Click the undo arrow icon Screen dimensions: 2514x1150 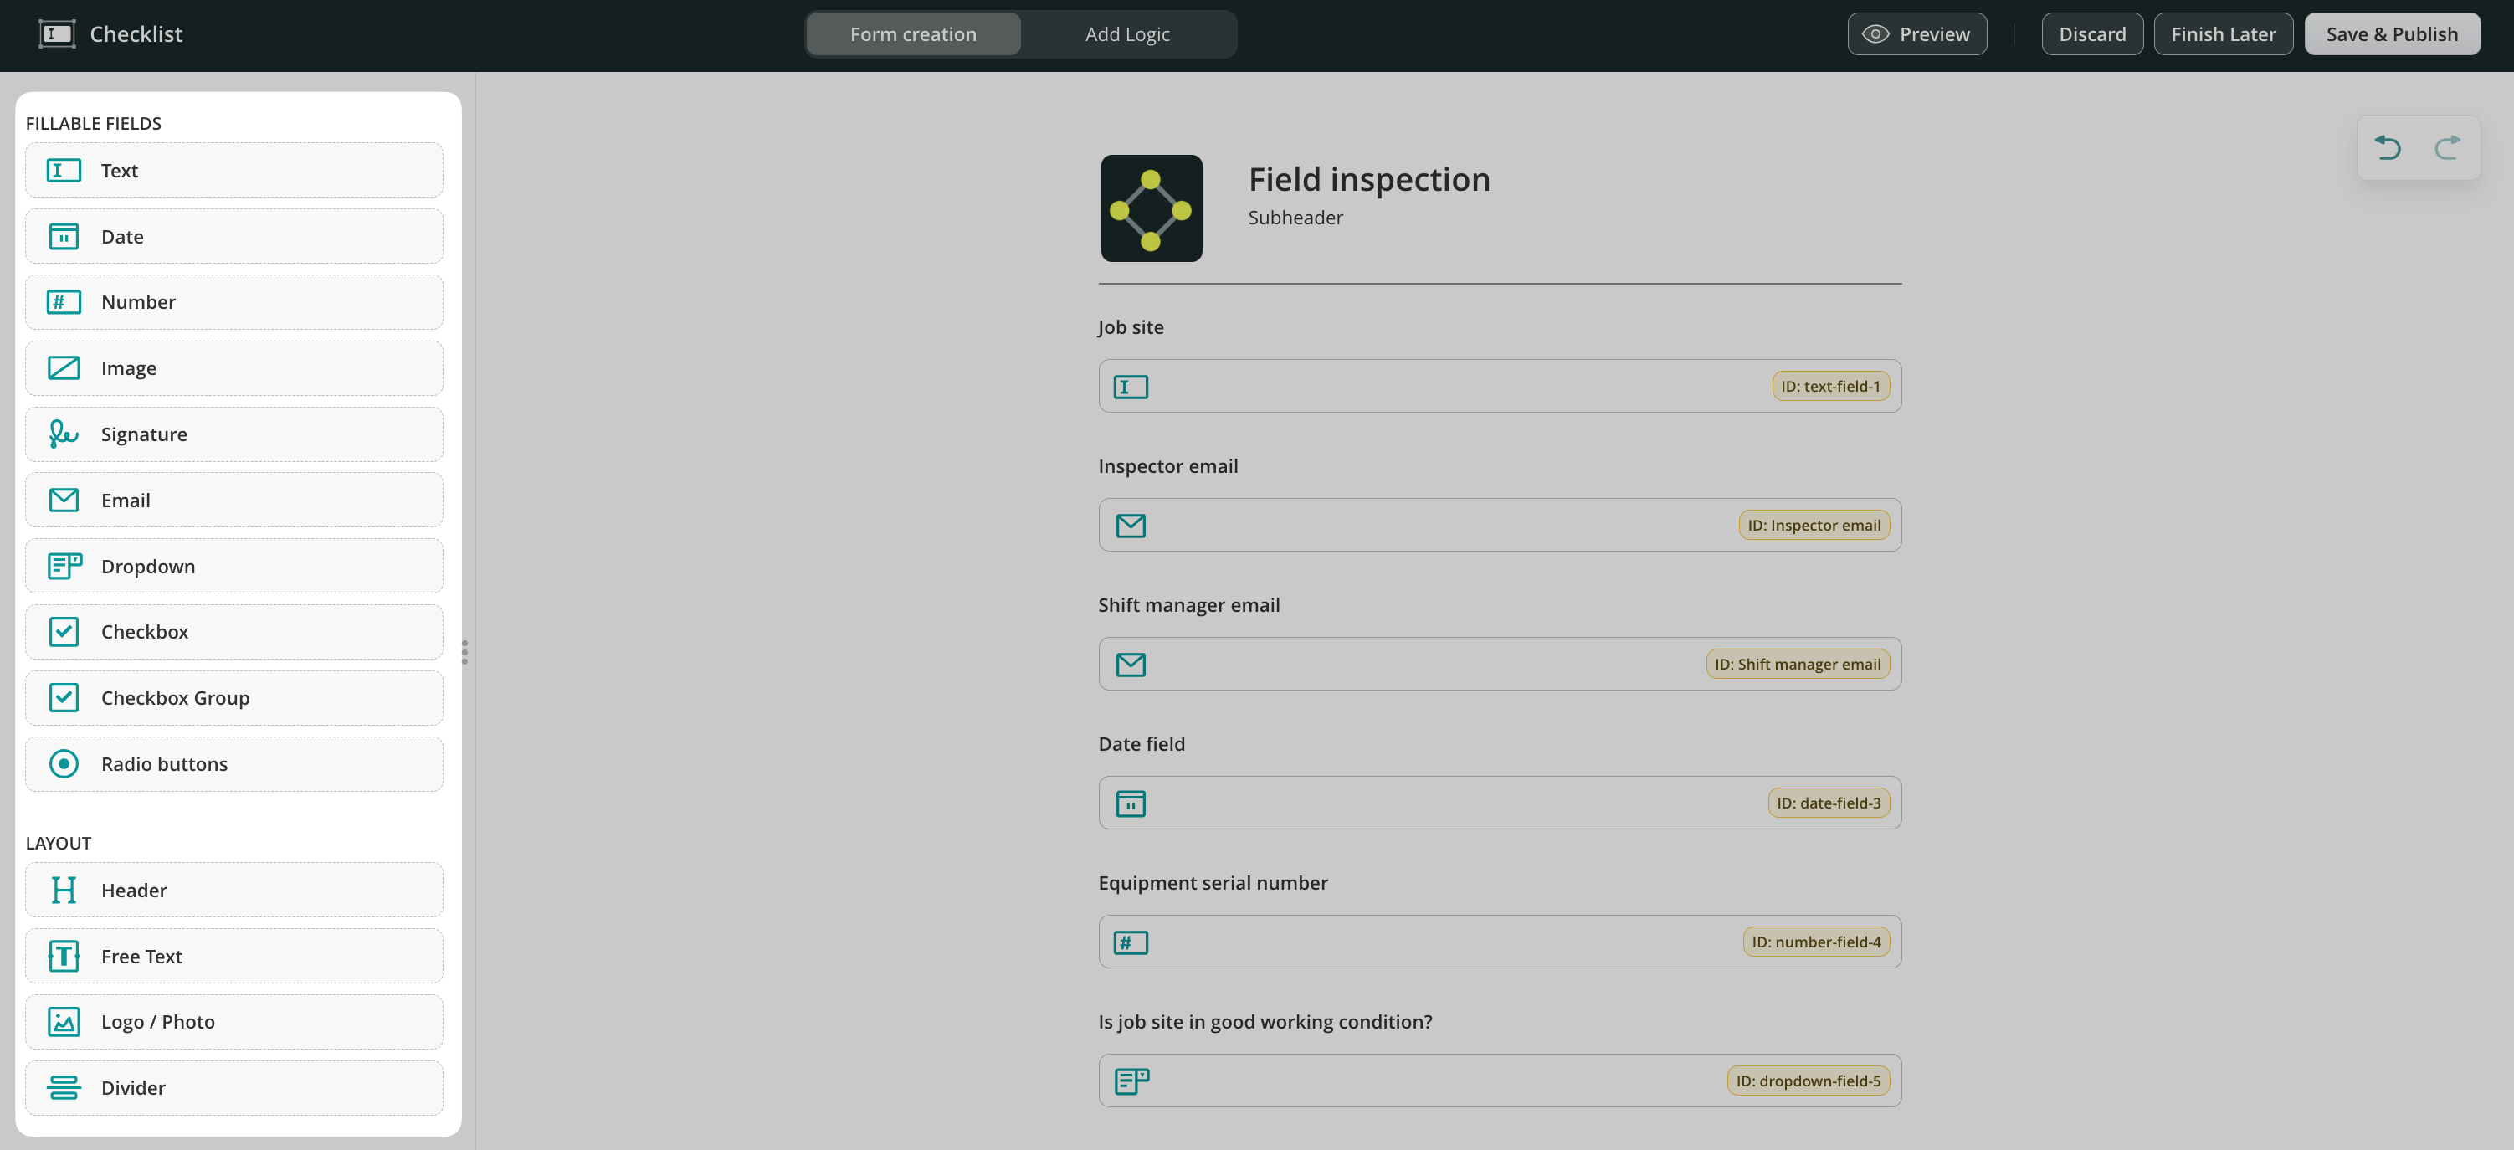click(2387, 147)
